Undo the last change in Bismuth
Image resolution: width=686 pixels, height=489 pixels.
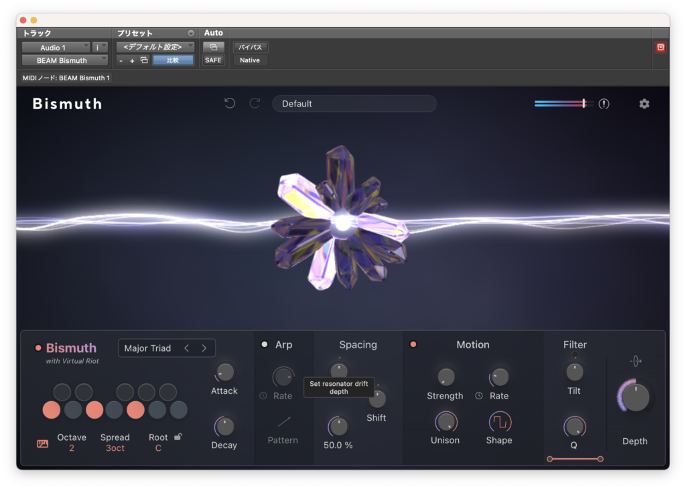pyautogui.click(x=230, y=104)
